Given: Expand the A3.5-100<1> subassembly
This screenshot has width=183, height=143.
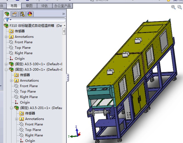Looking at the screenshot, I should pos(6,64).
